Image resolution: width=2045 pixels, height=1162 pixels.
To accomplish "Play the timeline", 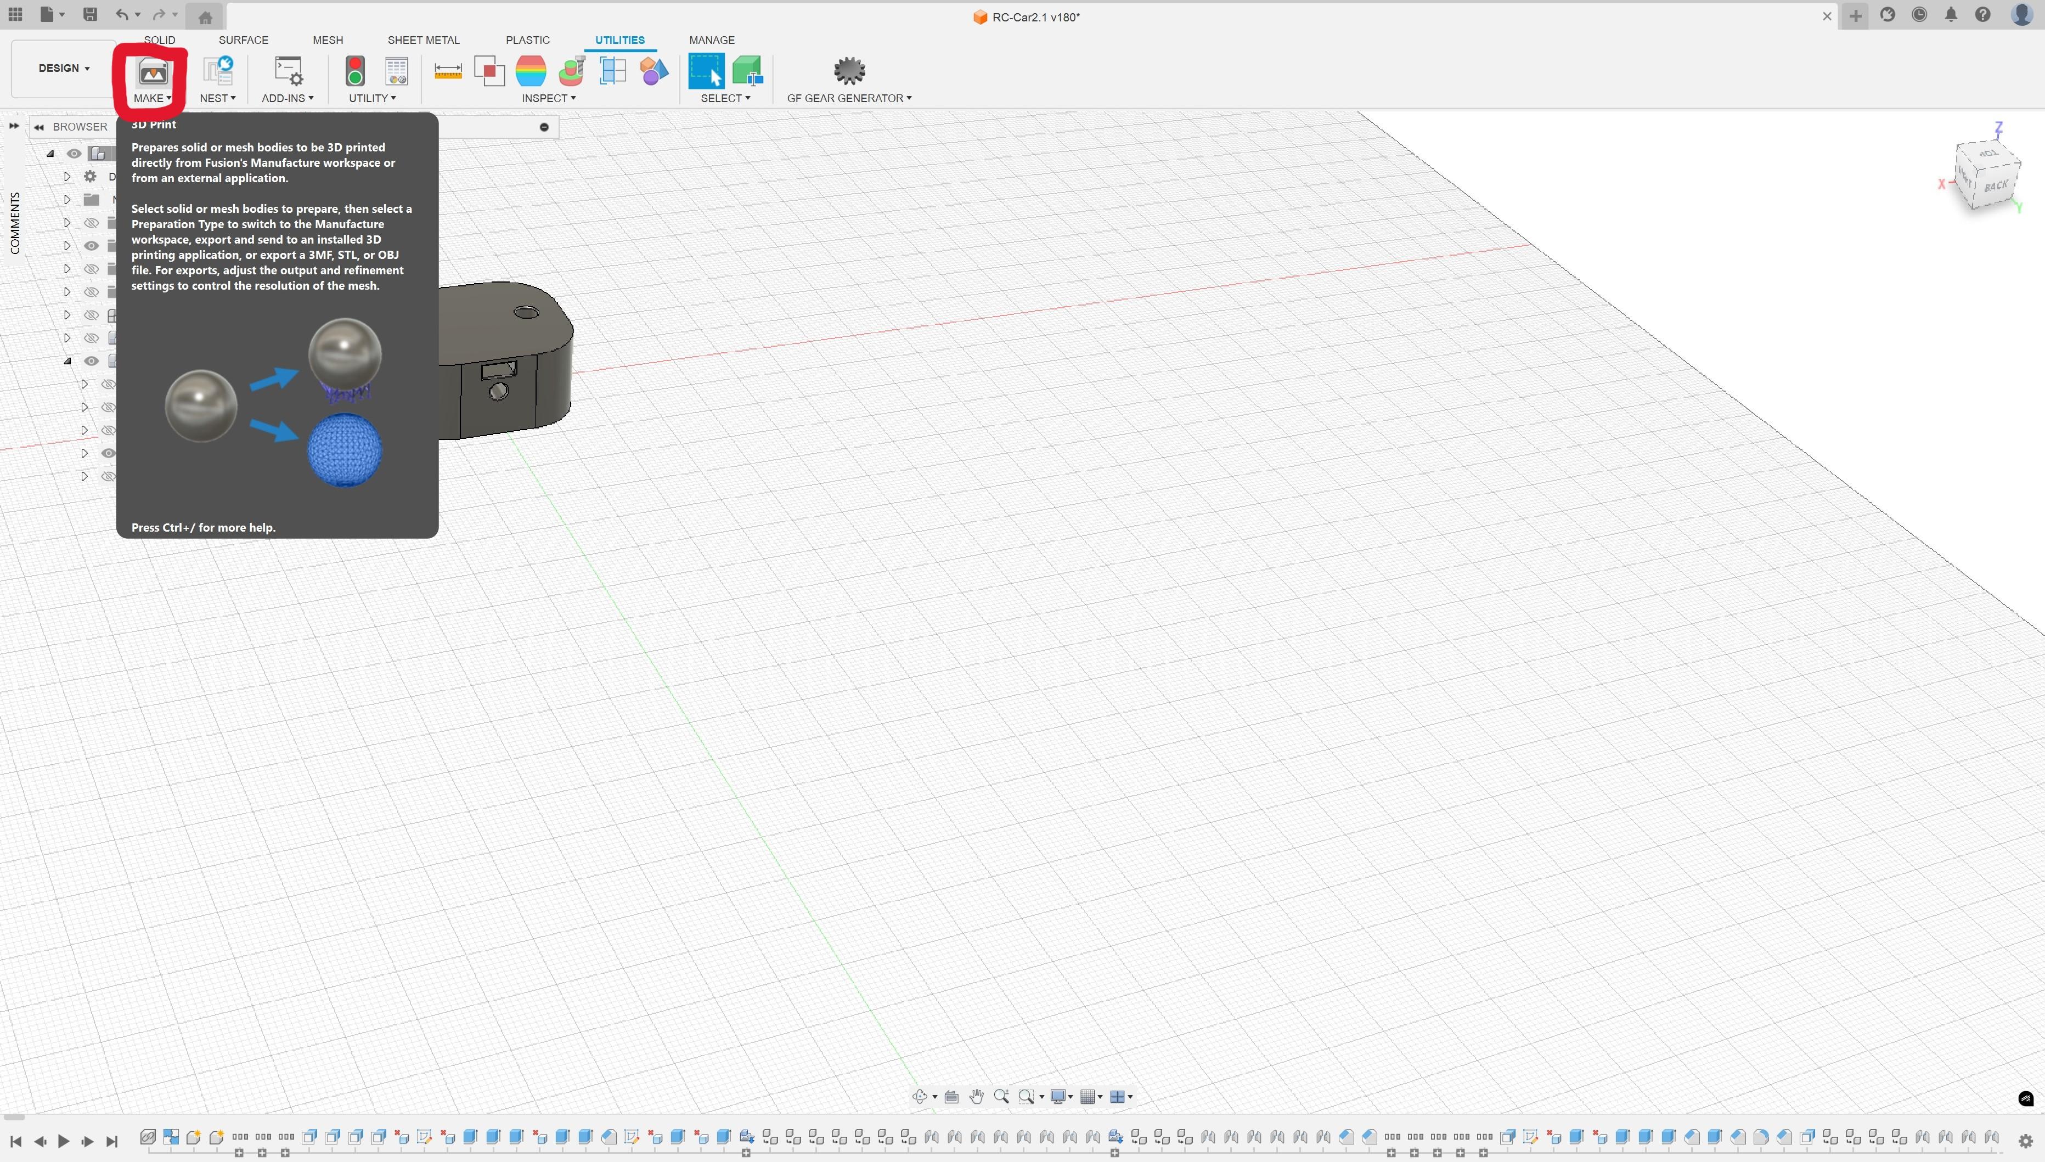I will click(64, 1141).
